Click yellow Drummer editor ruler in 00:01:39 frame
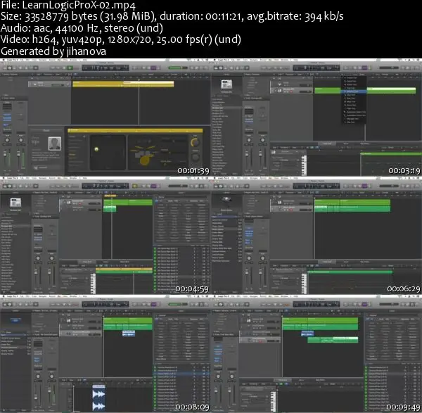This screenshot has height=413, width=422. click(x=135, y=131)
